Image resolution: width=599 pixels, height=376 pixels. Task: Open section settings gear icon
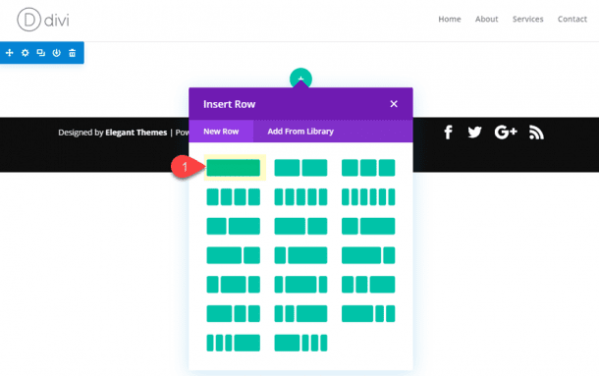coord(26,53)
